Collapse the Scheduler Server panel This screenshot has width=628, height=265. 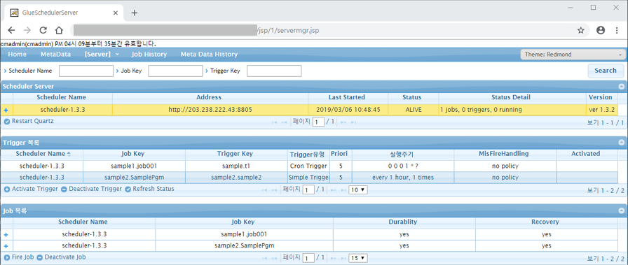tap(621, 86)
